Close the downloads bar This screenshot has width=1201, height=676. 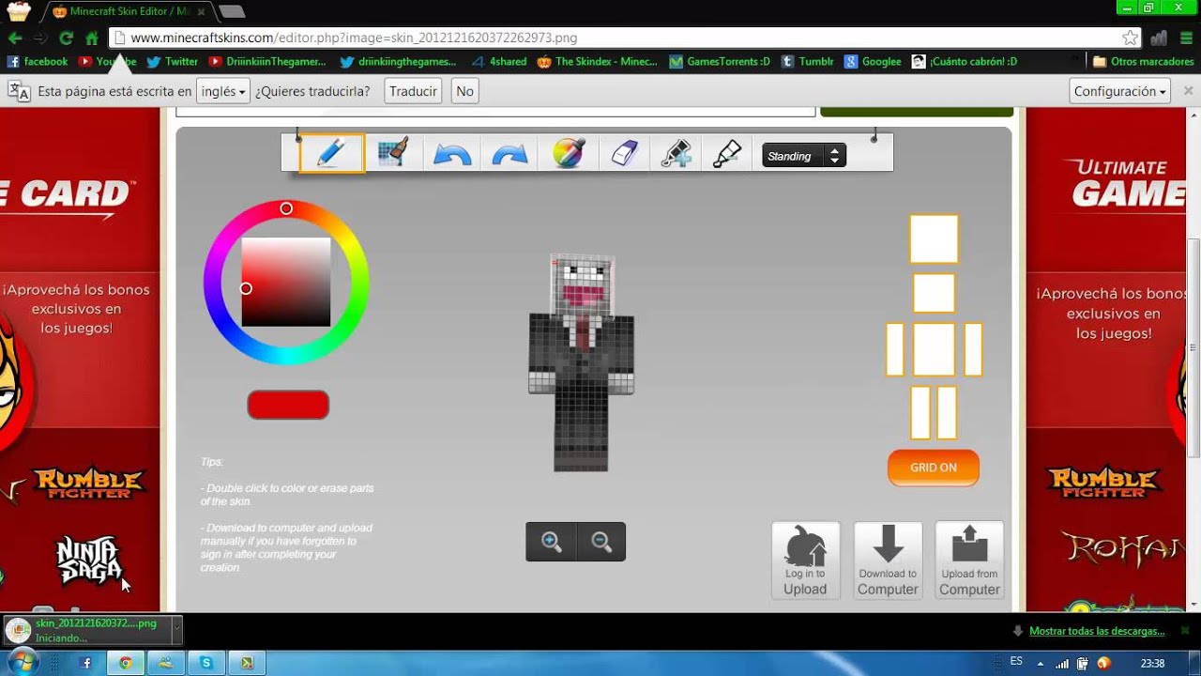coord(1184,630)
